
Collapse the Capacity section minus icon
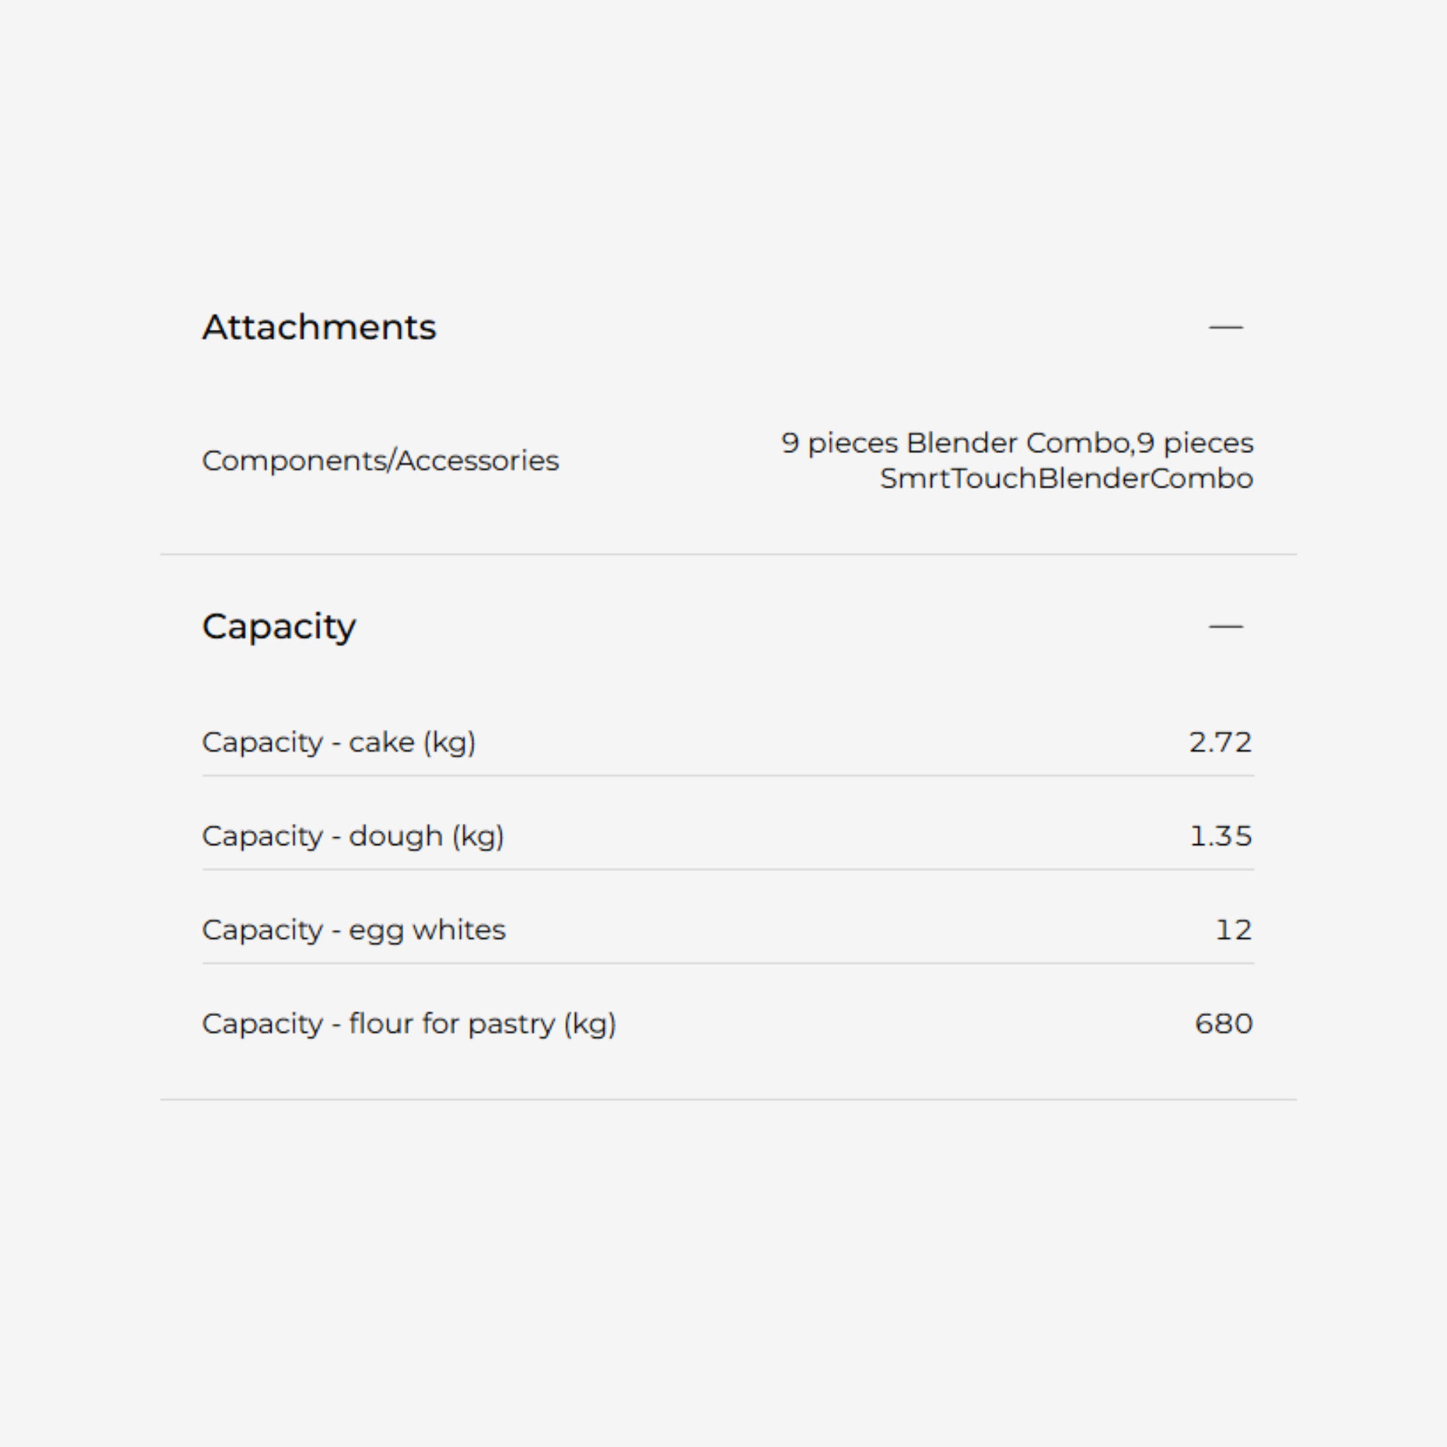[1225, 626]
